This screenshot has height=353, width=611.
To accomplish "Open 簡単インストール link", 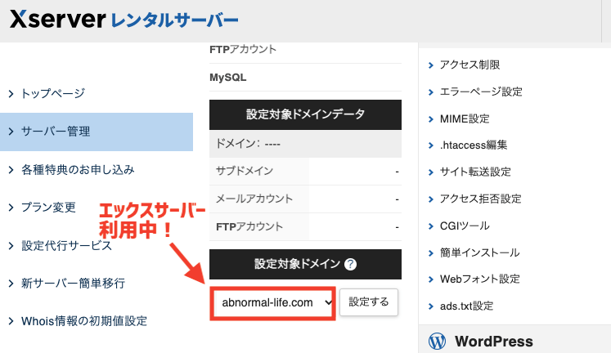I will pyautogui.click(x=479, y=252).
